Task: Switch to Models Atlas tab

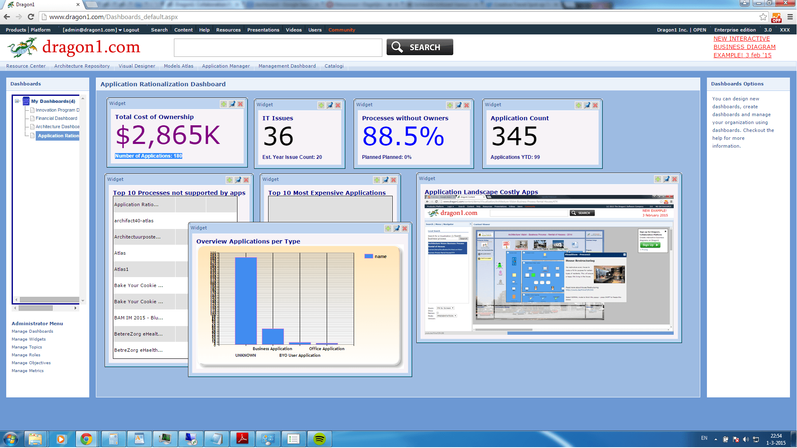Action: (178, 66)
